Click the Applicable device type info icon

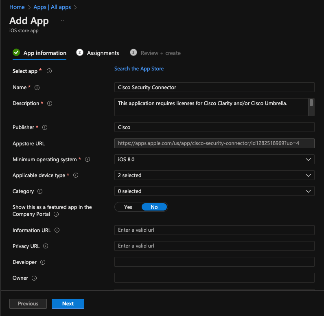(x=75, y=176)
